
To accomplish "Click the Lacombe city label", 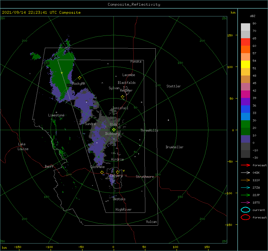I will click(x=129, y=75).
